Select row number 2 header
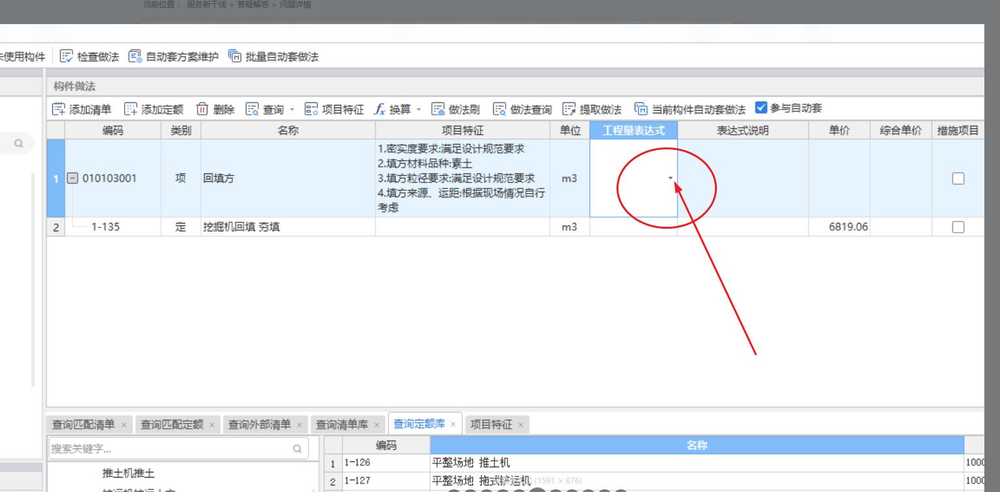The width and height of the screenshot is (1000, 492). click(56, 227)
